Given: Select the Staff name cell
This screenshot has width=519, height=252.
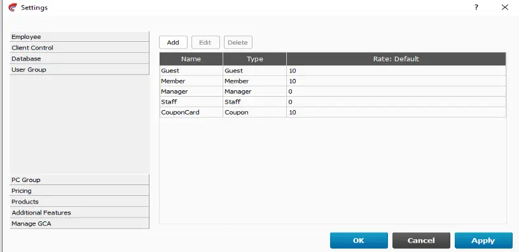Looking at the screenshot, I should point(191,102).
